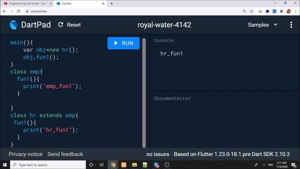The width and height of the screenshot is (300, 169).
Task: Click the people icon in system tray
Action: coord(256,165)
